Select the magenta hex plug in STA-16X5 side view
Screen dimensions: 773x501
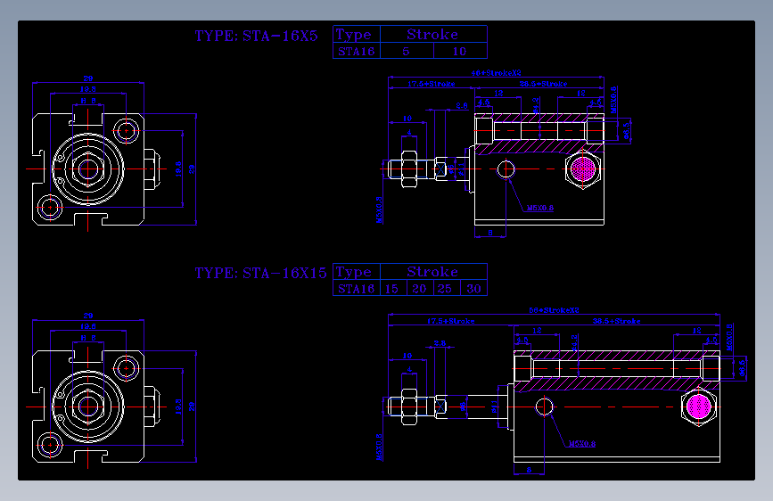(583, 169)
